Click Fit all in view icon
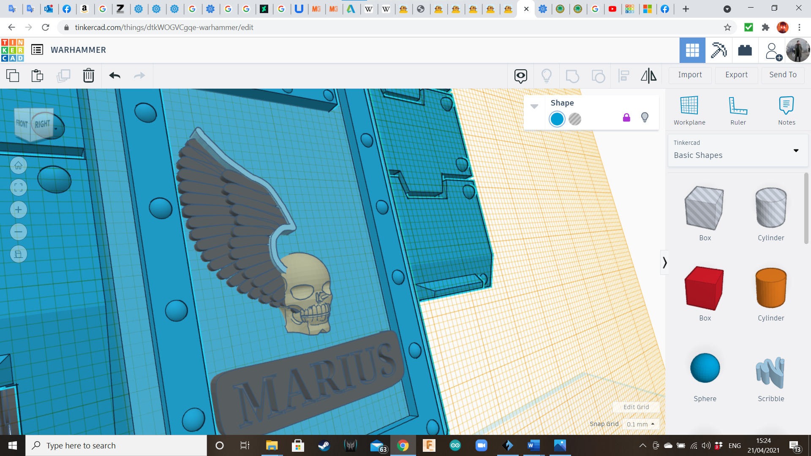 click(x=19, y=187)
